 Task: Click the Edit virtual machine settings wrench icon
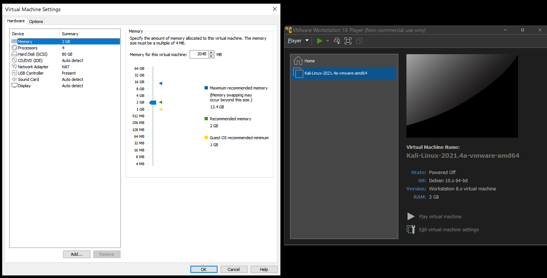411,229
